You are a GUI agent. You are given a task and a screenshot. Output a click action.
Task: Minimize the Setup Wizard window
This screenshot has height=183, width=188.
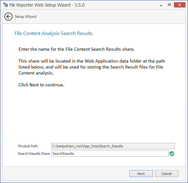pyautogui.click(x=160, y=5)
